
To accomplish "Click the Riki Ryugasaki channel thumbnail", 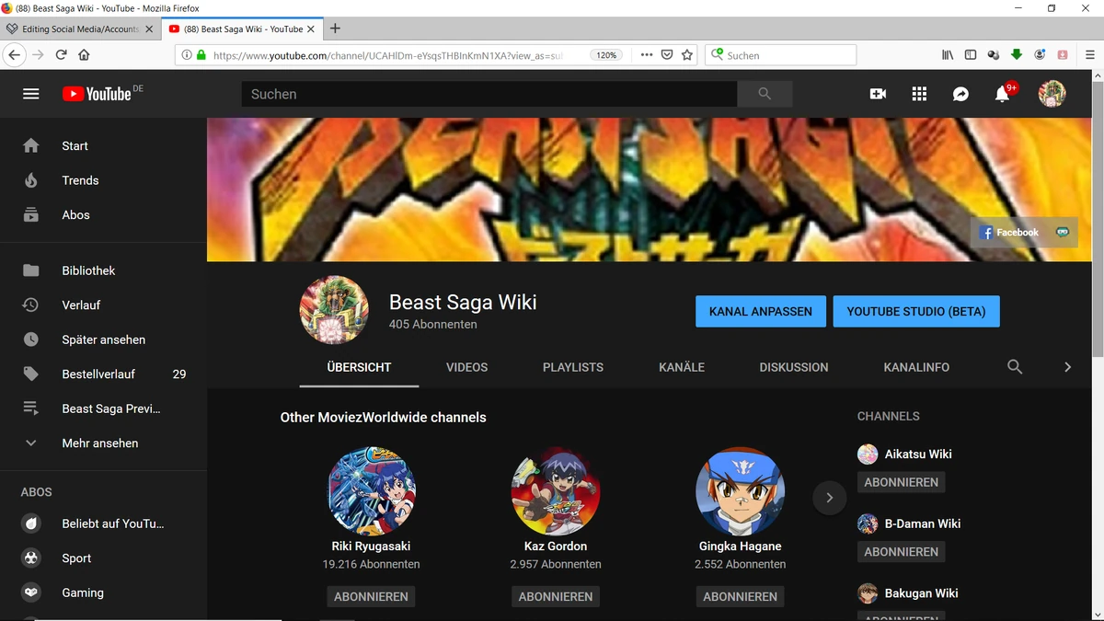I will [371, 490].
